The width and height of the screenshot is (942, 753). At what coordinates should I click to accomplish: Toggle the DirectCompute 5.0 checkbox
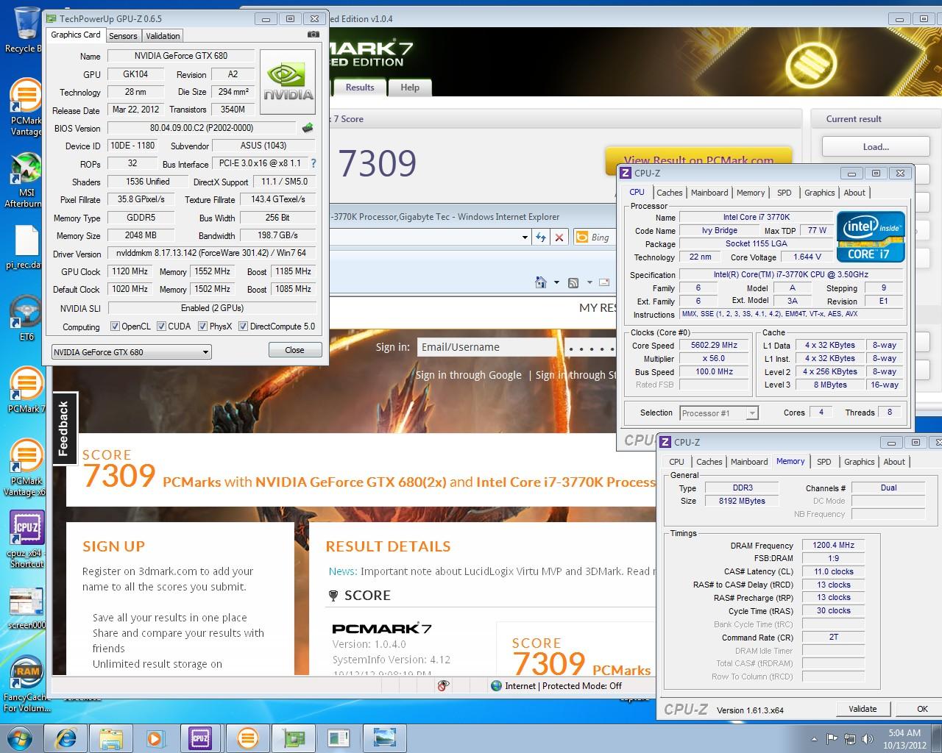243,326
